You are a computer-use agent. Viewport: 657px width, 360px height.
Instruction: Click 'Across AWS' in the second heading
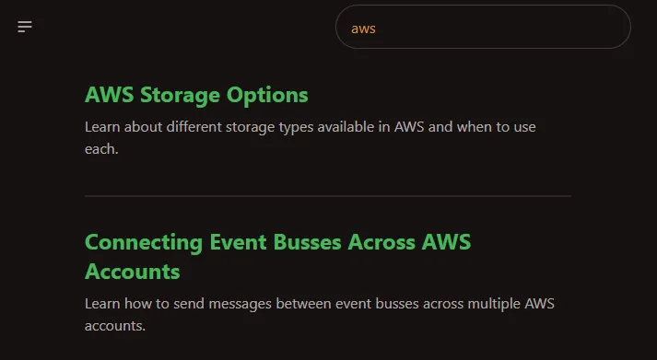(x=409, y=242)
